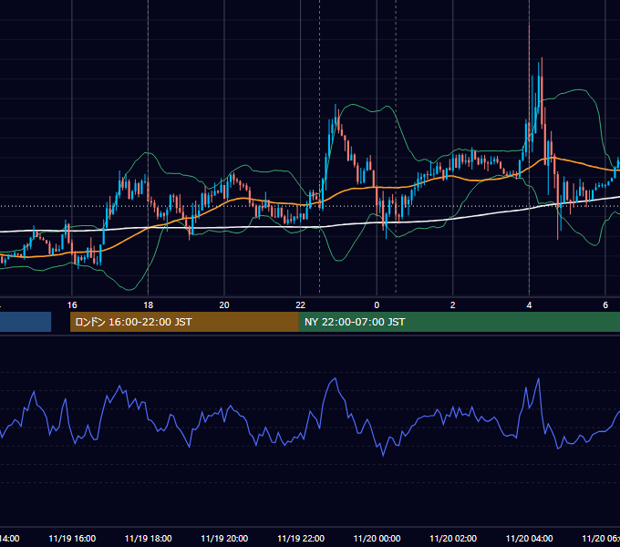Click the hour label 18 on axis
This screenshot has width=620, height=547.
148,305
